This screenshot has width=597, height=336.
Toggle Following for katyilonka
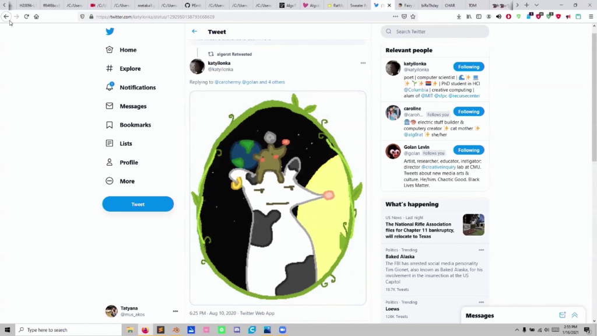coord(469,66)
